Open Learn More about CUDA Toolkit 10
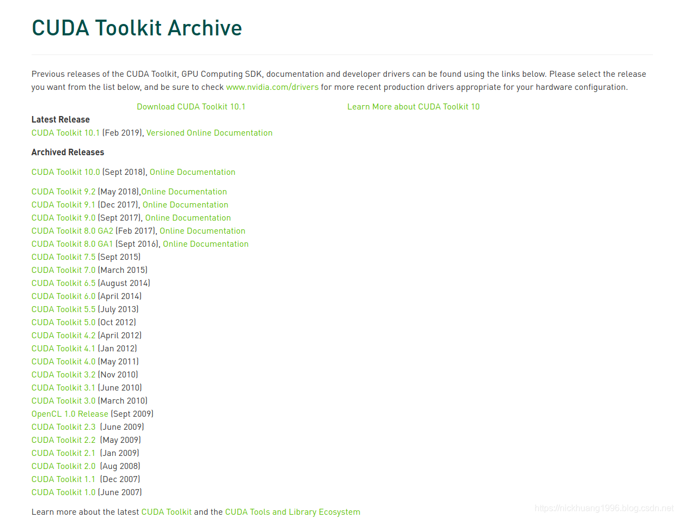The height and width of the screenshot is (518, 679). pyautogui.click(x=414, y=107)
